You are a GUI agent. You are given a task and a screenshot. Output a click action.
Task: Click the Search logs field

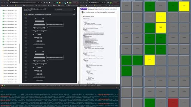[x=64, y=10]
